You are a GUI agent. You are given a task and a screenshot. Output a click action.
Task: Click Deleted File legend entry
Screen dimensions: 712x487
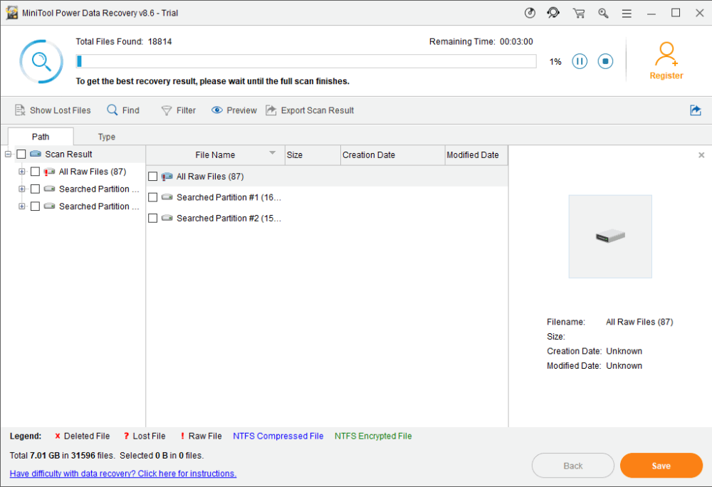pyautogui.click(x=82, y=436)
